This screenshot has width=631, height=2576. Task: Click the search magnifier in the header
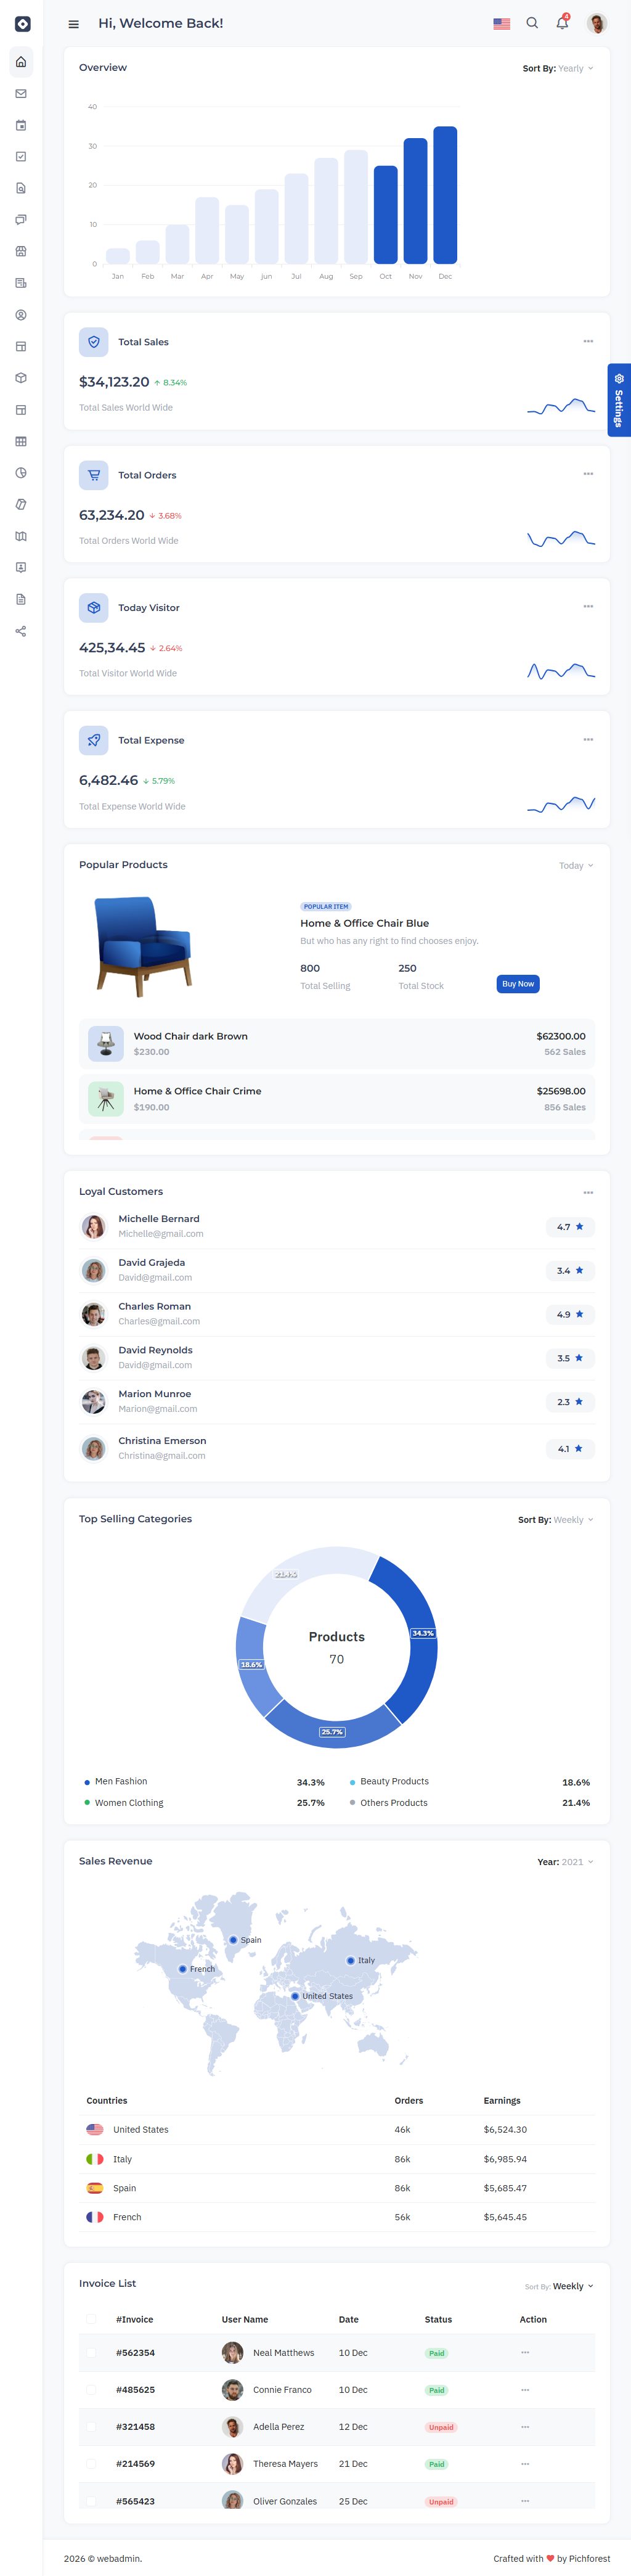click(532, 23)
